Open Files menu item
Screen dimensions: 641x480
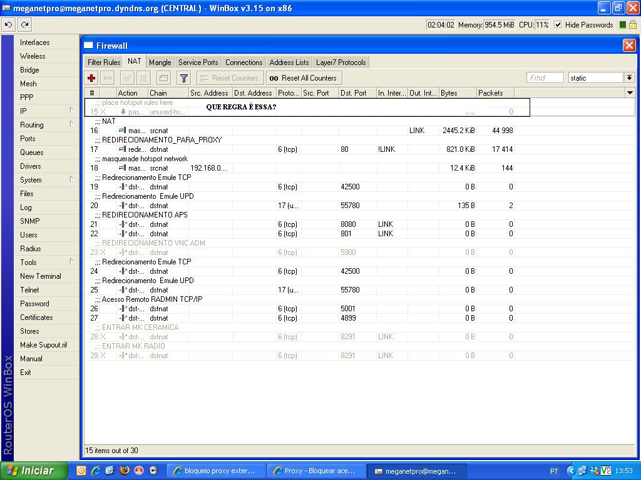(46, 194)
